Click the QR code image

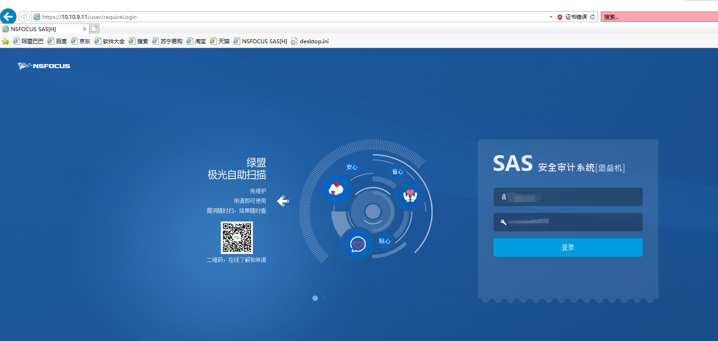point(237,237)
